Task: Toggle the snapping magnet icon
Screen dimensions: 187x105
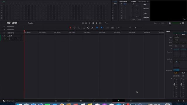Action: click(88, 28)
